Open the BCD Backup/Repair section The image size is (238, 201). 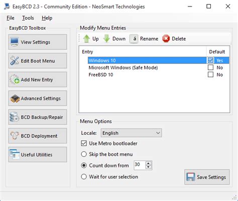click(x=38, y=117)
